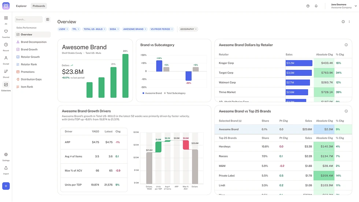359x202 pixels.
Task: Click the help icon in top bar
Action: point(308,6)
